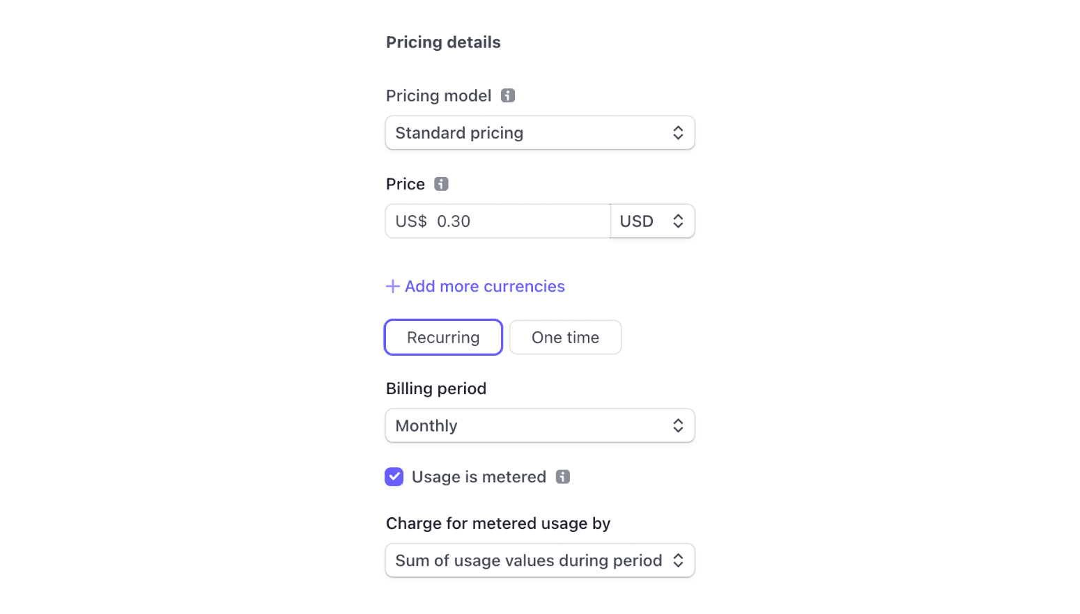Click the checked Usage is metered box

[394, 477]
